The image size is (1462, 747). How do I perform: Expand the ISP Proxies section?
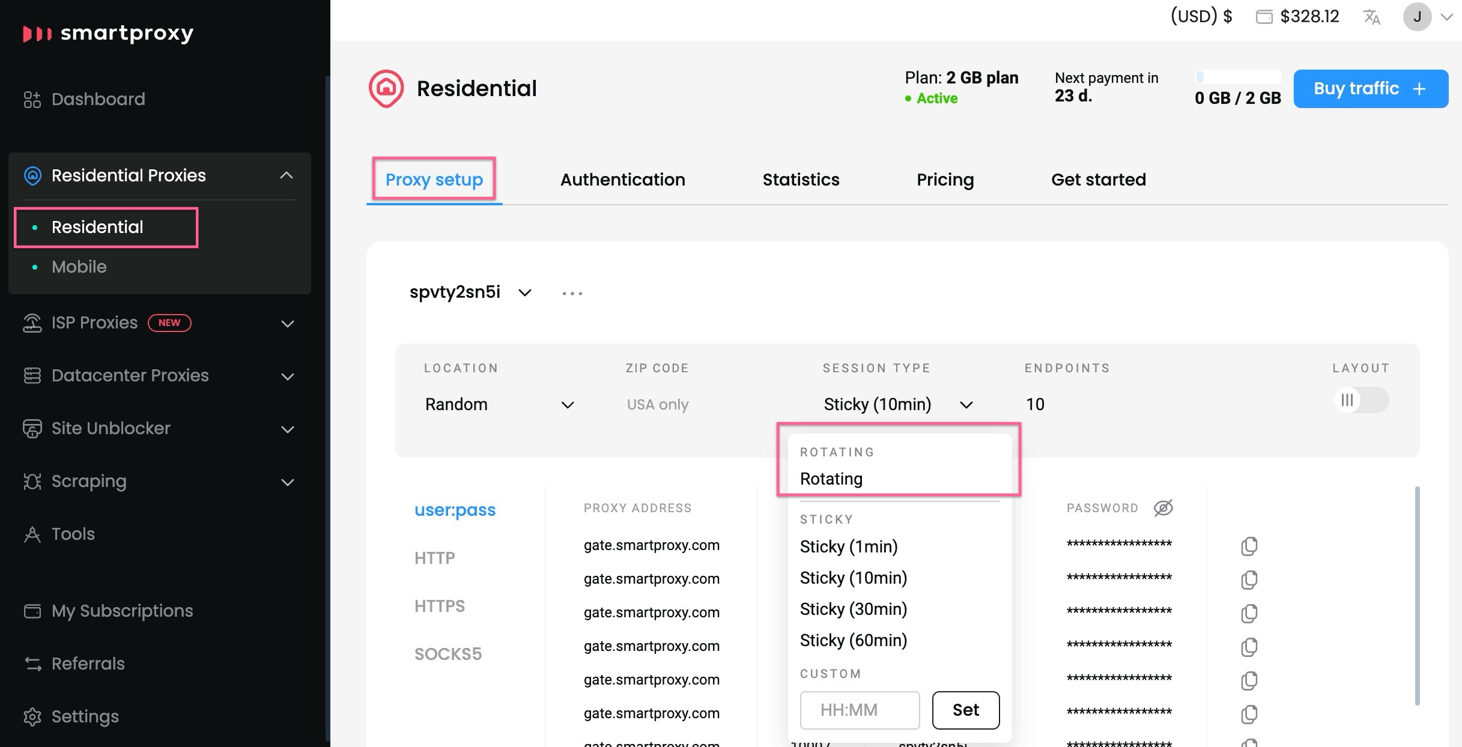pyautogui.click(x=288, y=324)
